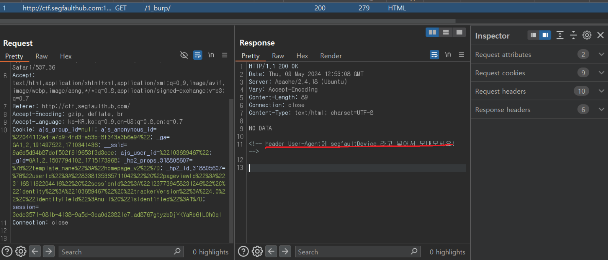This screenshot has width=608, height=260.
Task: Switch Request view to Pretty tab
Action: pyautogui.click(x=14, y=56)
